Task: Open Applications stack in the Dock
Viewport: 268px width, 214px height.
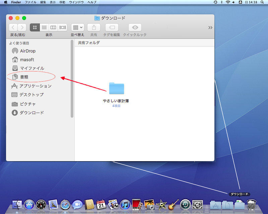Action: coord(215,205)
